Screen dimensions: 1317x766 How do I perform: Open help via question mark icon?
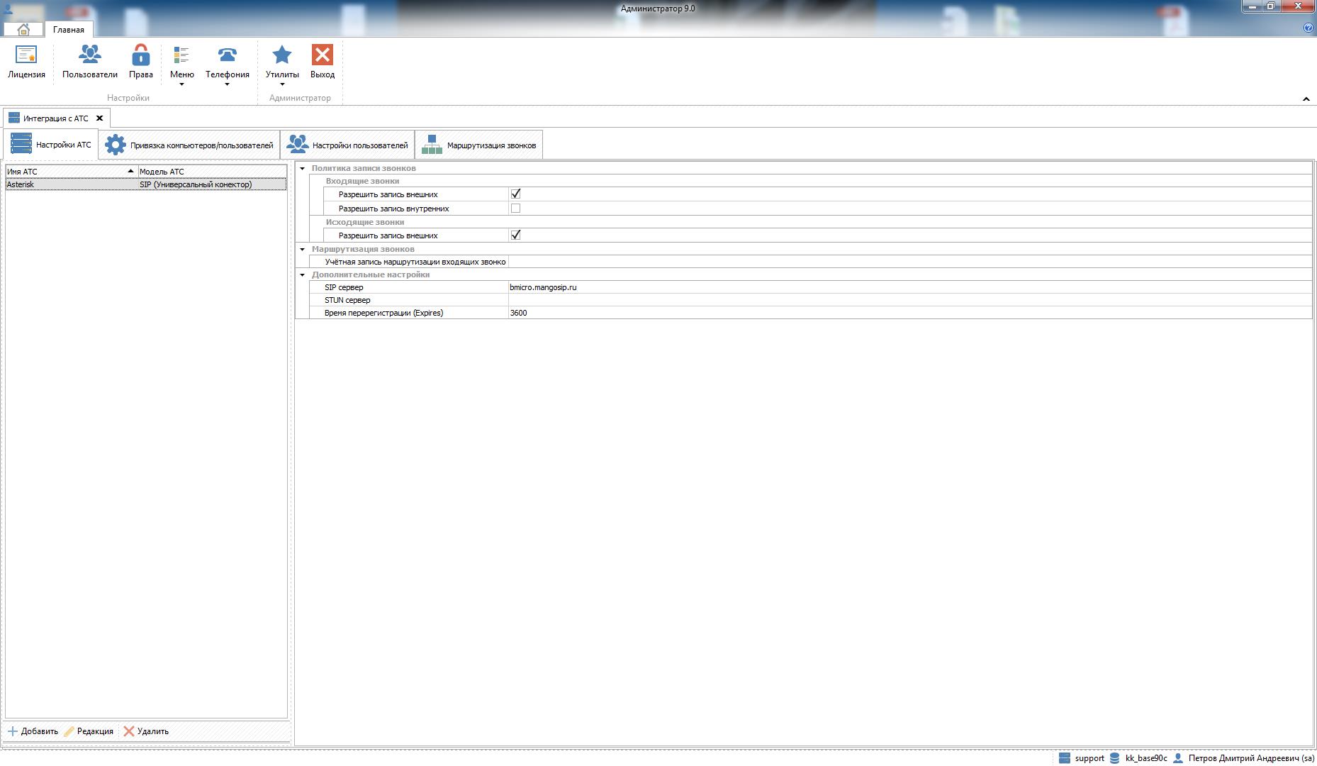pos(1308,28)
